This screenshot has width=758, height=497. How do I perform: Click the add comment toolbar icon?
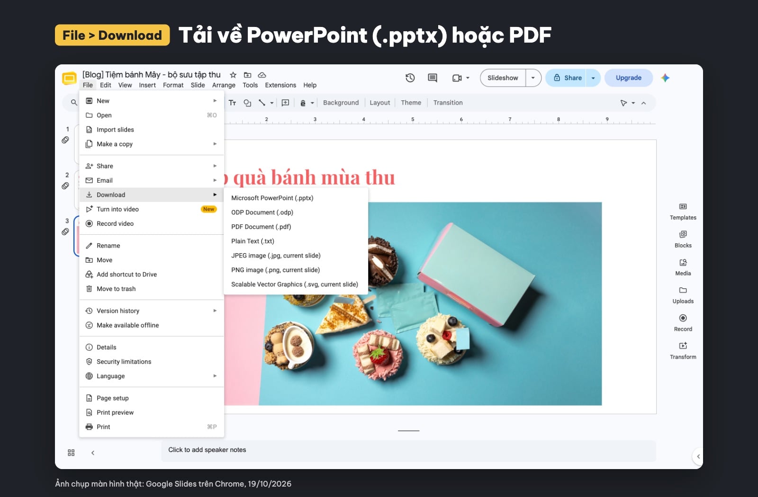(285, 103)
